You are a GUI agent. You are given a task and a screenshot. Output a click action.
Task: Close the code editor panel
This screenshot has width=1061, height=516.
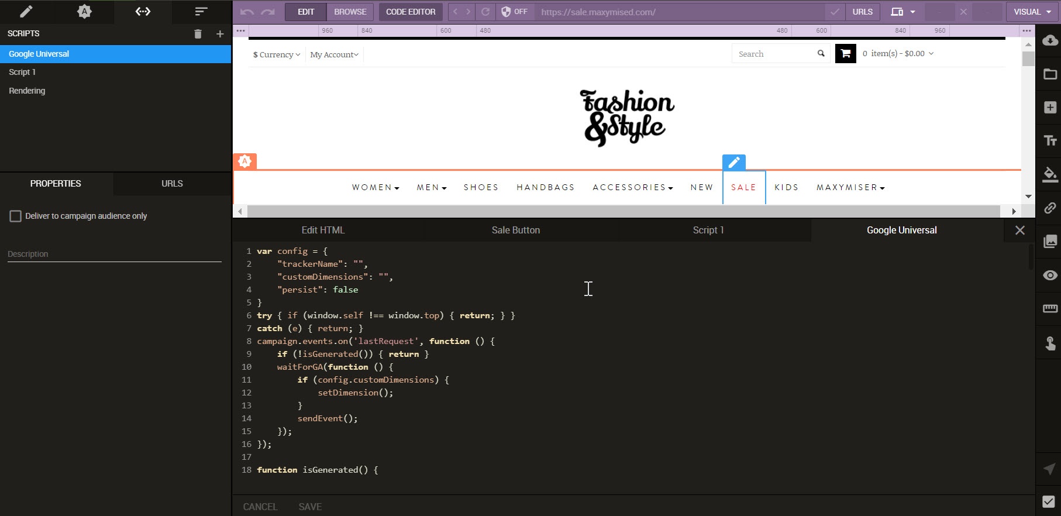click(1020, 231)
